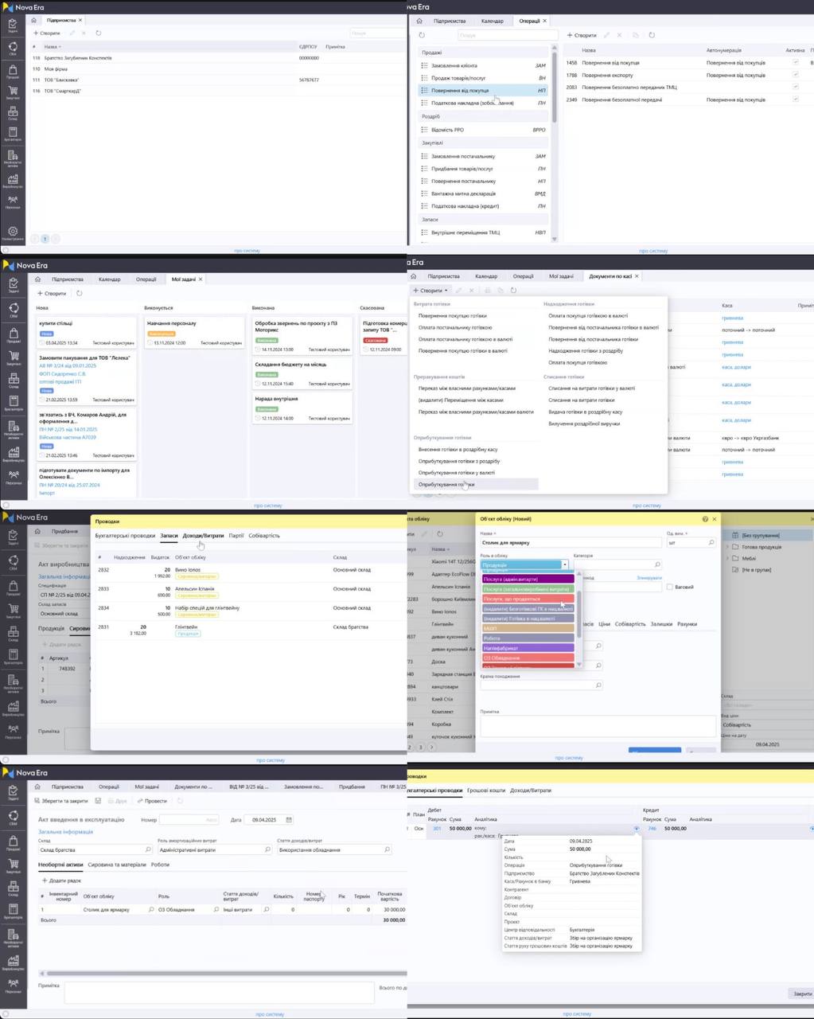Toggle the Активна checkbox for Повернення експорту
The height and width of the screenshot is (1019, 814).
pyautogui.click(x=796, y=75)
